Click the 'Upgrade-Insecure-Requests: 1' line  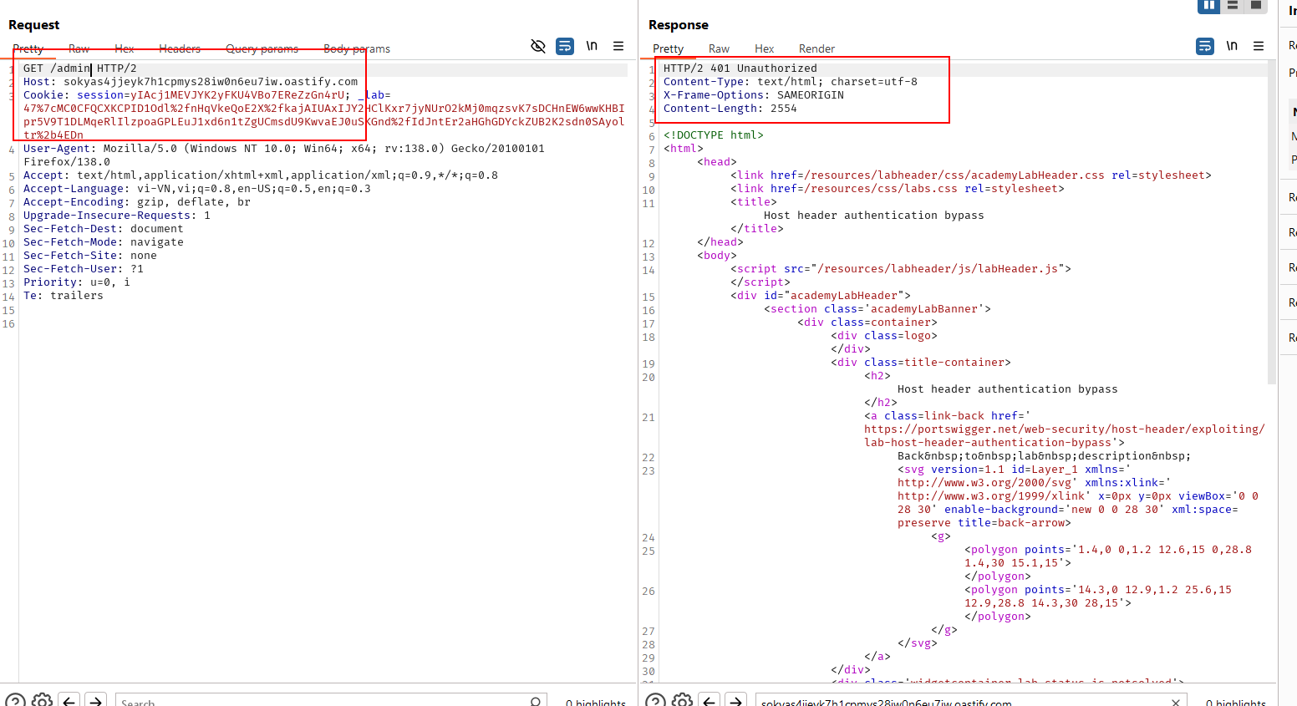[x=117, y=216]
